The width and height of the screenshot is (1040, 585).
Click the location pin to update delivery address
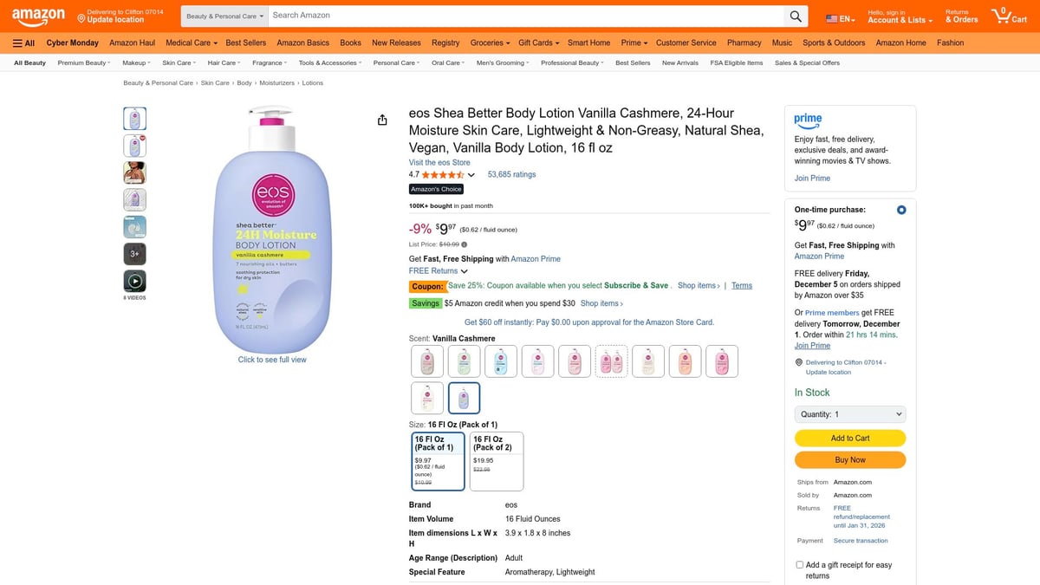[798, 362]
